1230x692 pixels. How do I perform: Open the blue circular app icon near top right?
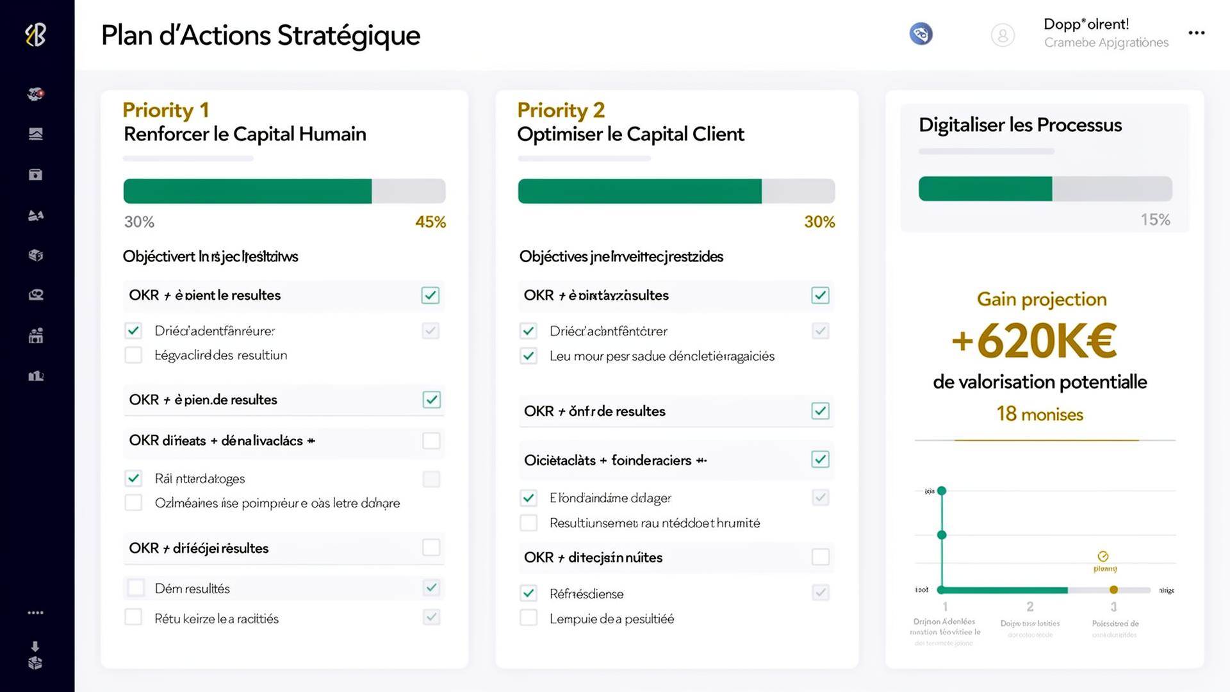[x=921, y=34]
